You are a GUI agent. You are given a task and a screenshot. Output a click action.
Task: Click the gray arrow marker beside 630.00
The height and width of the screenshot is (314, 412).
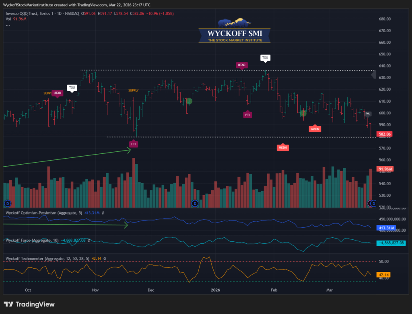(x=373, y=75)
